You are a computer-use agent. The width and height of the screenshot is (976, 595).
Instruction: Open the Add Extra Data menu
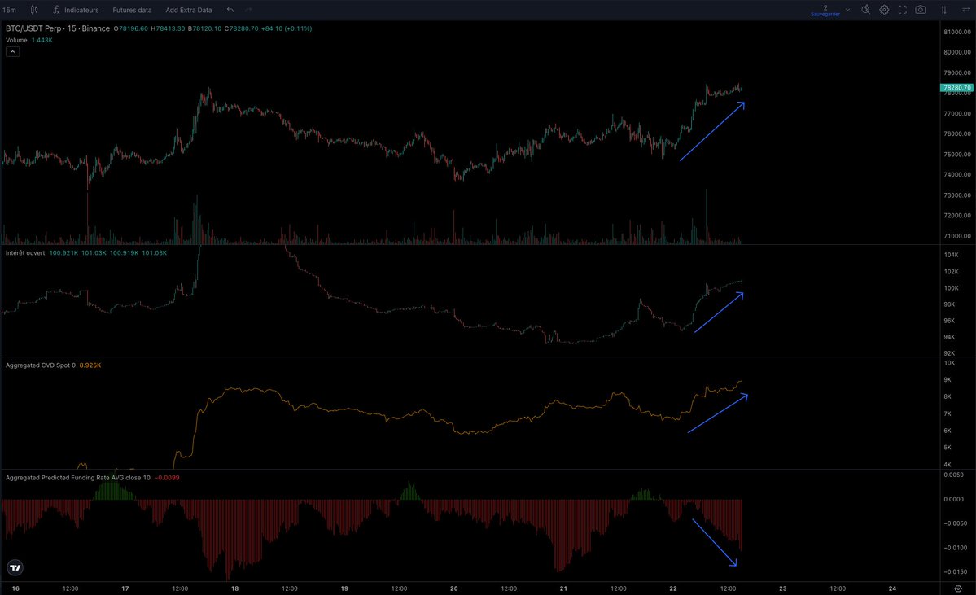click(x=188, y=10)
